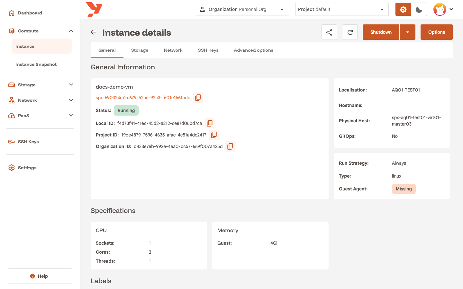Viewport: 463px width, 289px height.
Task: Click the 4Gi memory value
Action: tap(274, 243)
